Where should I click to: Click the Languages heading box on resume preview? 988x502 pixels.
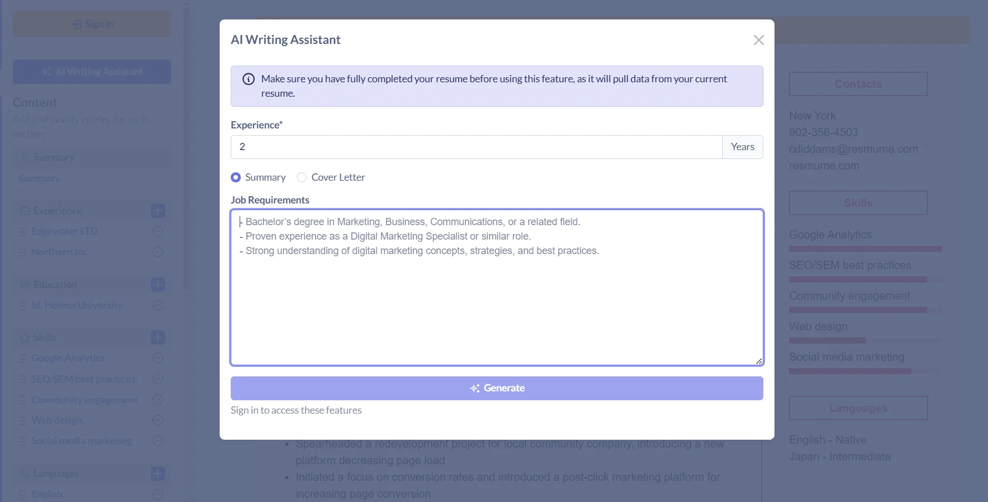tap(858, 408)
